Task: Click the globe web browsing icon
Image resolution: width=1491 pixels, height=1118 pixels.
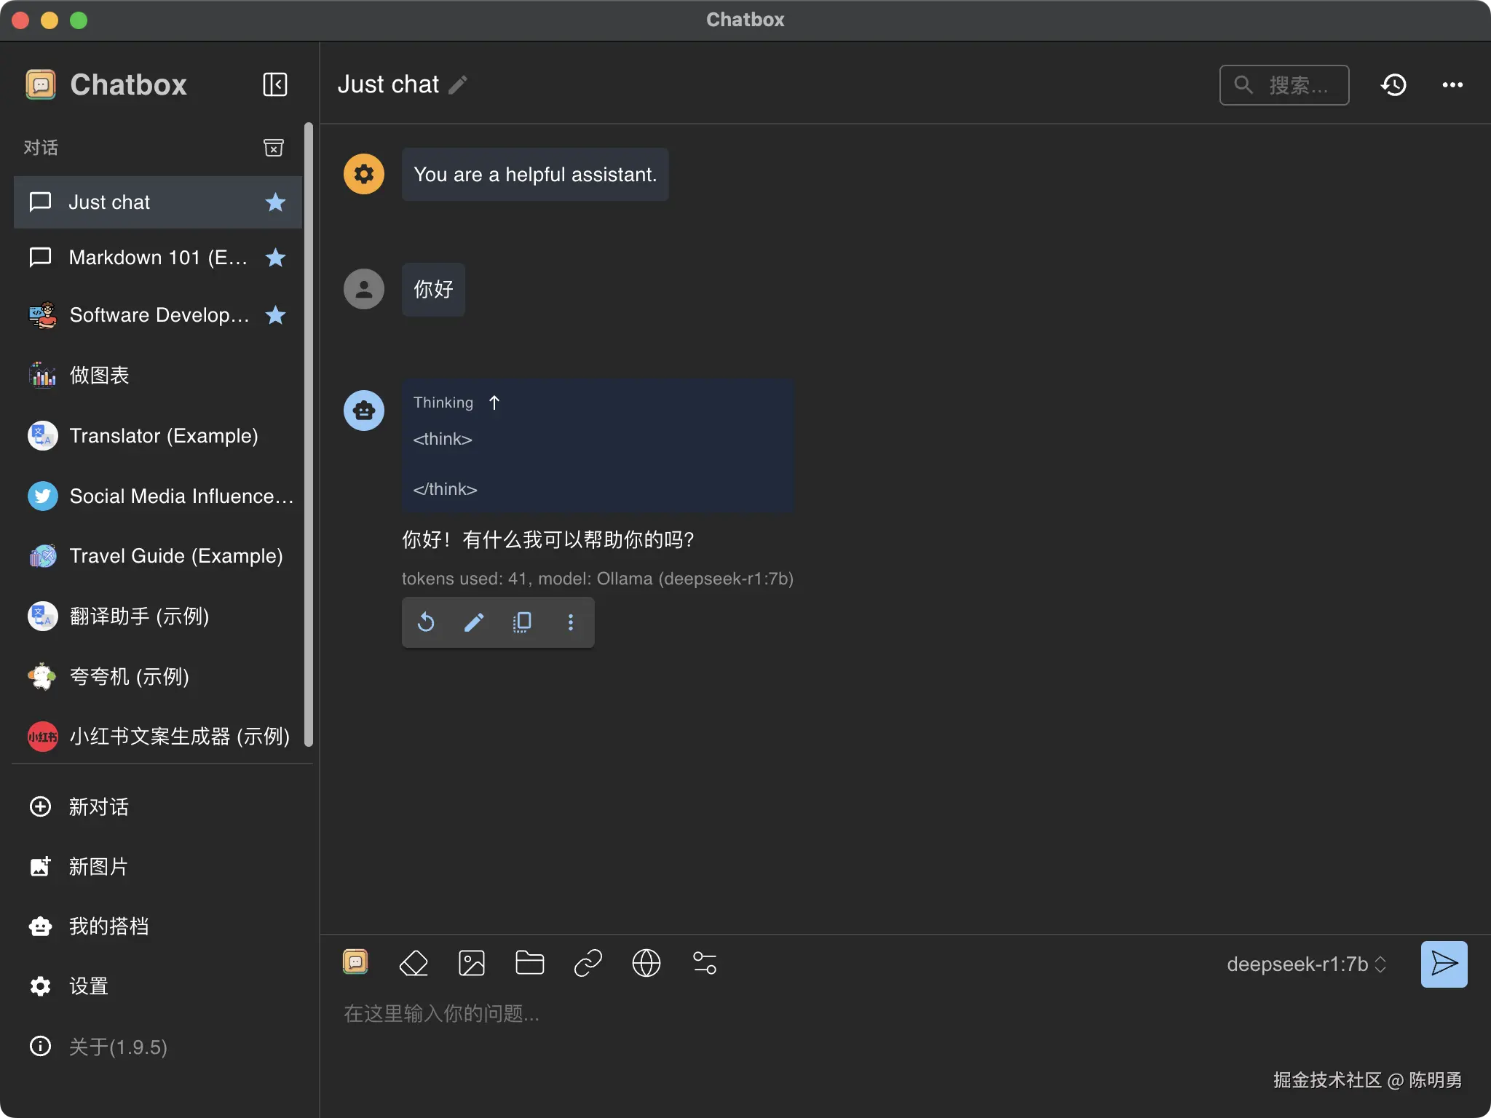Action: click(646, 963)
